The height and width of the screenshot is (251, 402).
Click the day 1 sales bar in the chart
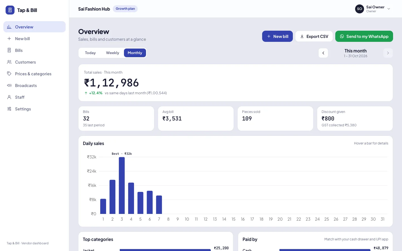tap(103, 206)
